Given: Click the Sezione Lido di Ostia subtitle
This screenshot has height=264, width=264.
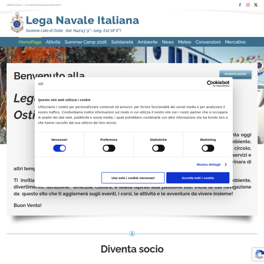Looking at the screenshot, I should pyautogui.click(x=73, y=30).
